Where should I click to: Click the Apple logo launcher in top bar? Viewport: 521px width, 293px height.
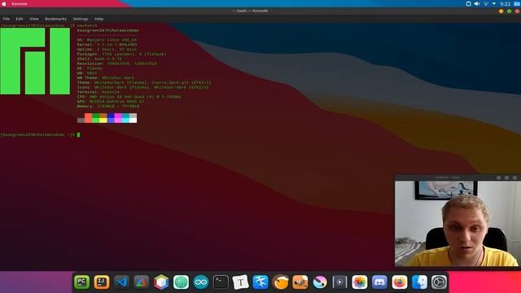pyautogui.click(x=4, y=3)
